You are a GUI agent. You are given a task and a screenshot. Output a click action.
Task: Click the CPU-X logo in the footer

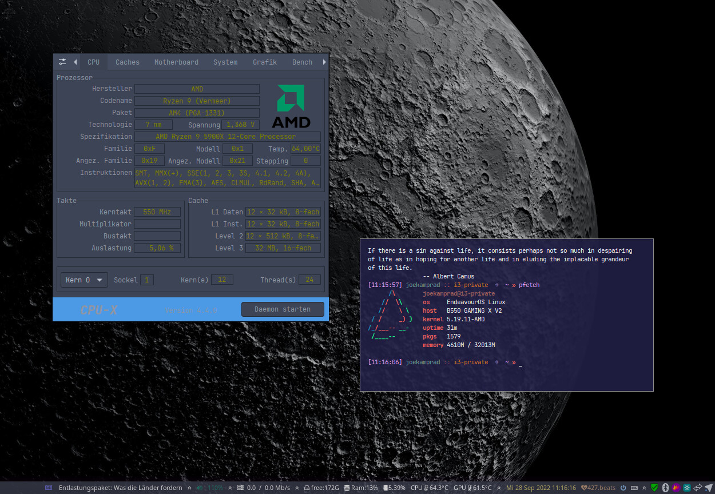point(99,310)
